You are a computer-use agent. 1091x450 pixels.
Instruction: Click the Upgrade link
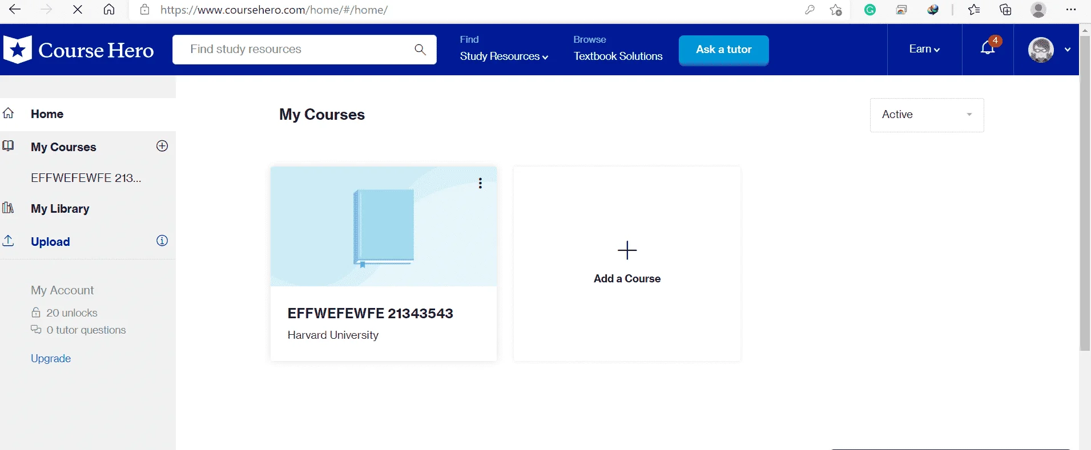51,358
